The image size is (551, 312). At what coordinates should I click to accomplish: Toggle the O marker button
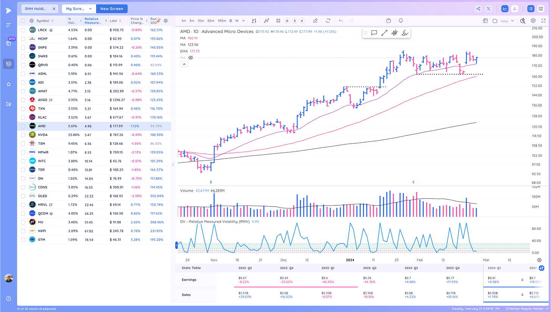(x=287, y=21)
